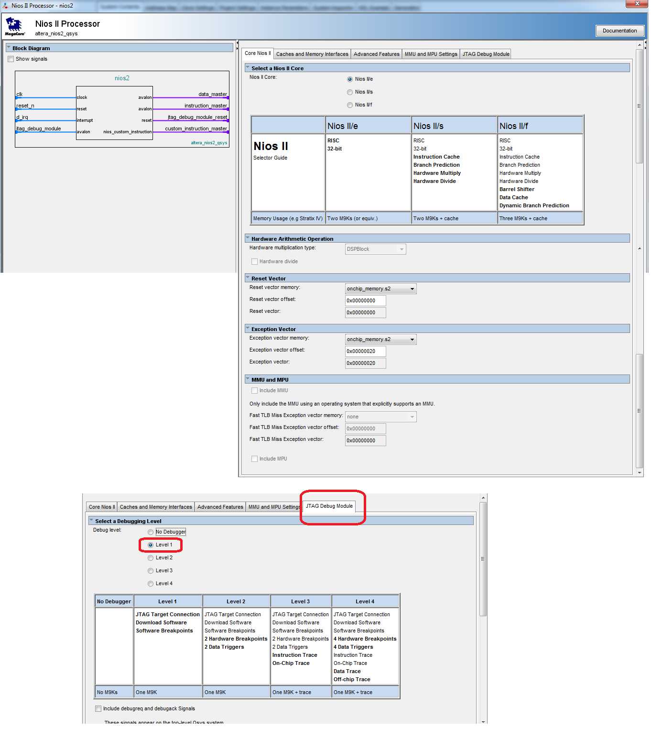The image size is (652, 749).
Task: Click the Exception vector value field
Action: tap(365, 364)
